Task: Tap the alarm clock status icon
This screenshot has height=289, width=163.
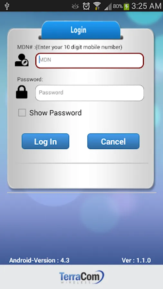Action: click(x=86, y=6)
